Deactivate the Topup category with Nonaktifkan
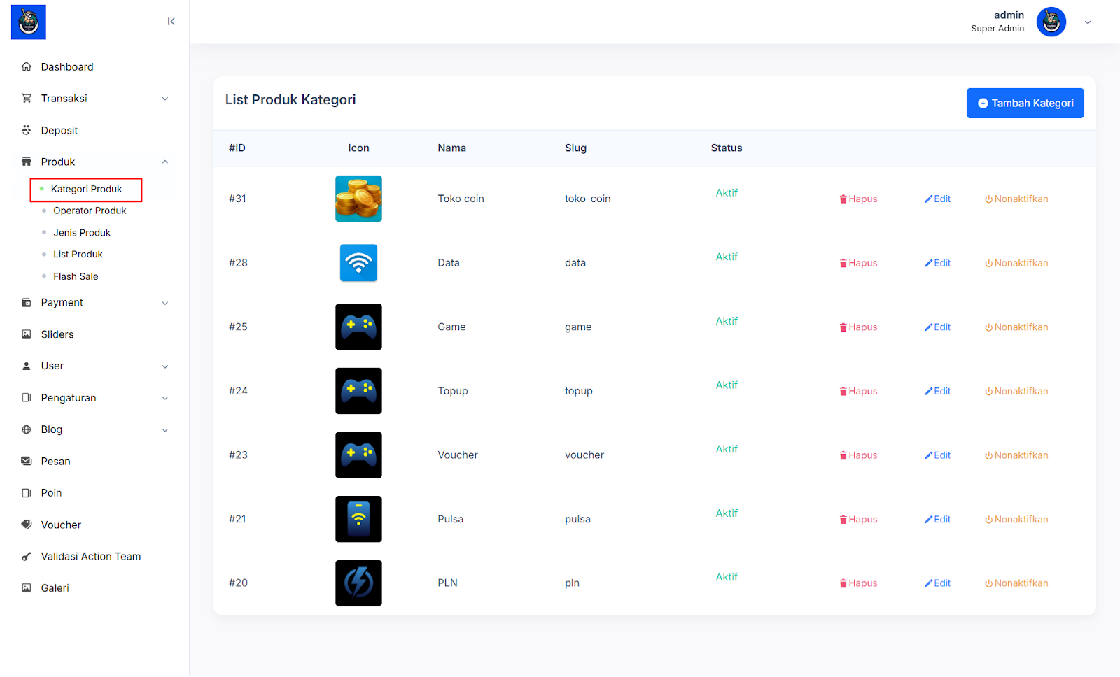This screenshot has width=1120, height=677. (x=1016, y=392)
